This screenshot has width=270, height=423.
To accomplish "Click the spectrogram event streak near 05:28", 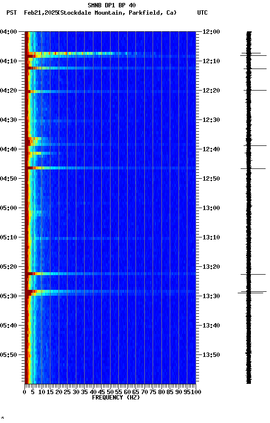I will tap(110, 291).
